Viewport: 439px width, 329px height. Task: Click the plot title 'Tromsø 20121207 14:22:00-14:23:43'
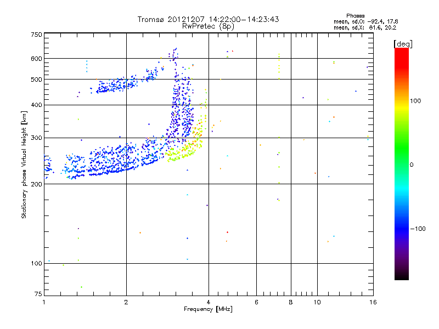(208, 19)
